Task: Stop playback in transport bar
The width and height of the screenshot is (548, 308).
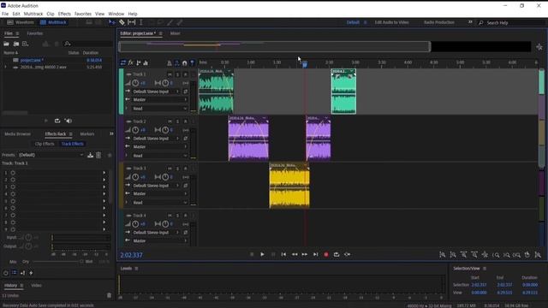Action: click(x=252, y=255)
